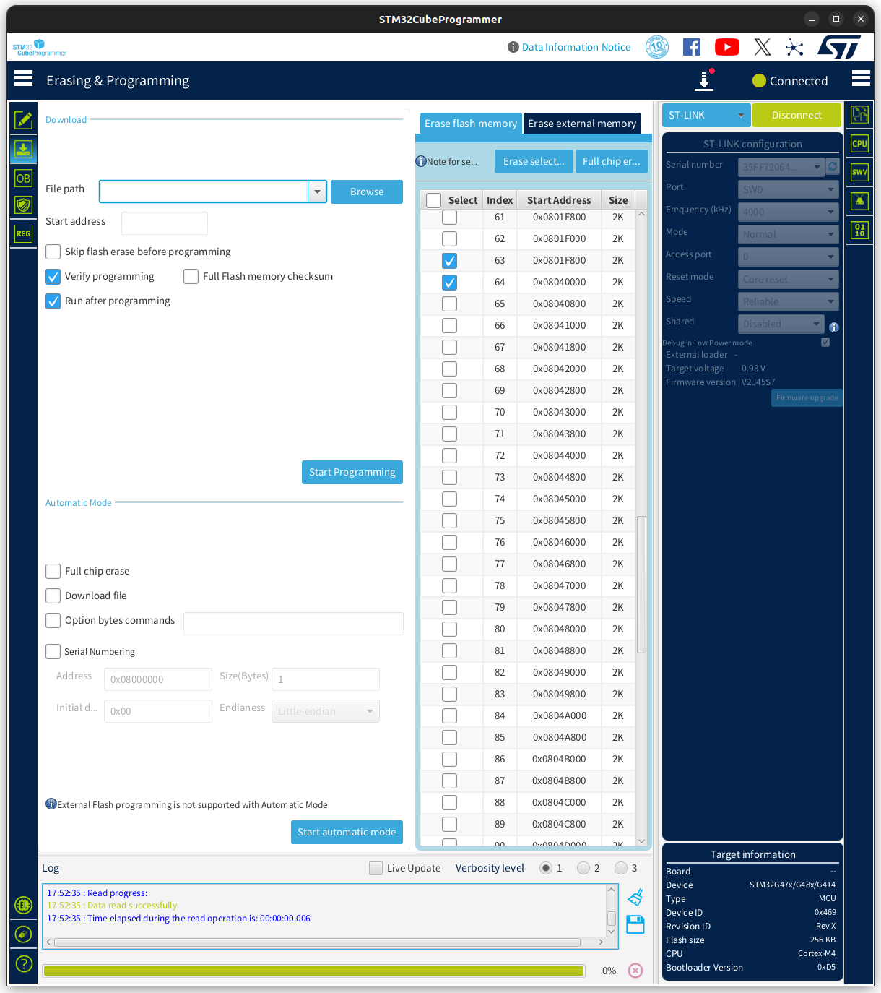Select verbosity level 3 radio button

(621, 868)
